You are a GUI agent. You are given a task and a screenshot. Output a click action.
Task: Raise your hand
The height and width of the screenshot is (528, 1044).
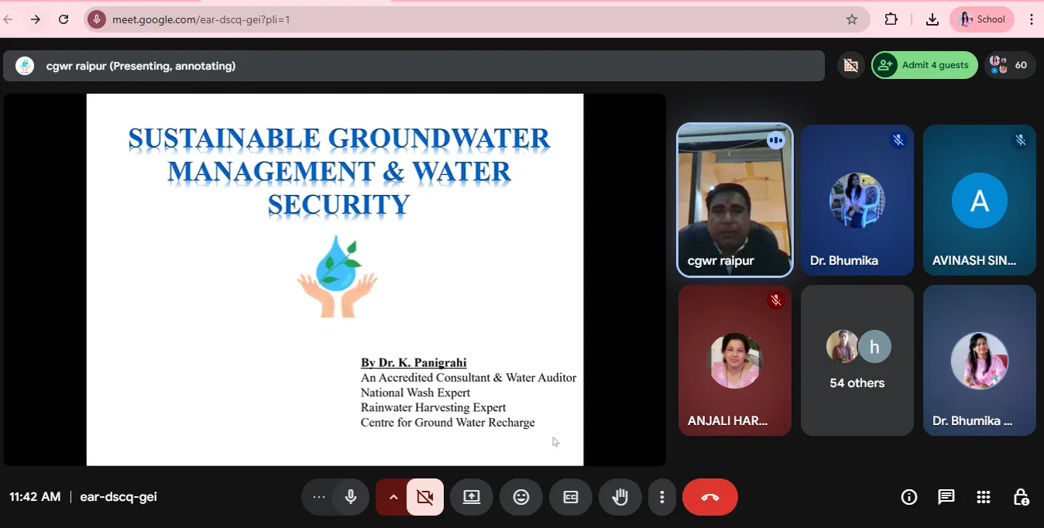click(x=620, y=497)
